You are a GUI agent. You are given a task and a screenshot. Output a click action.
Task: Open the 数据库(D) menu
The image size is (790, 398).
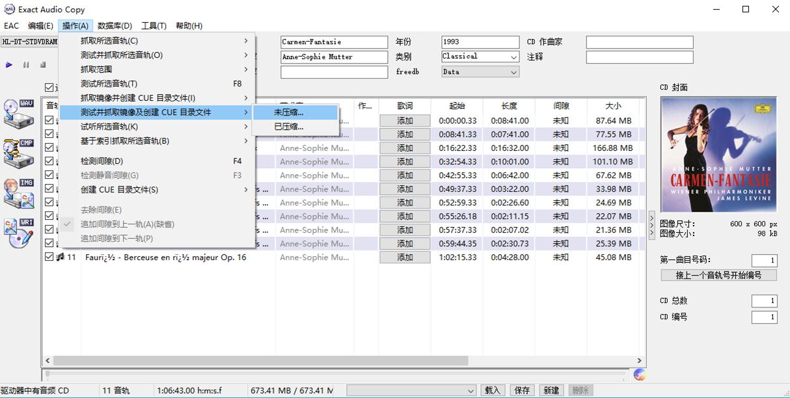pos(115,25)
